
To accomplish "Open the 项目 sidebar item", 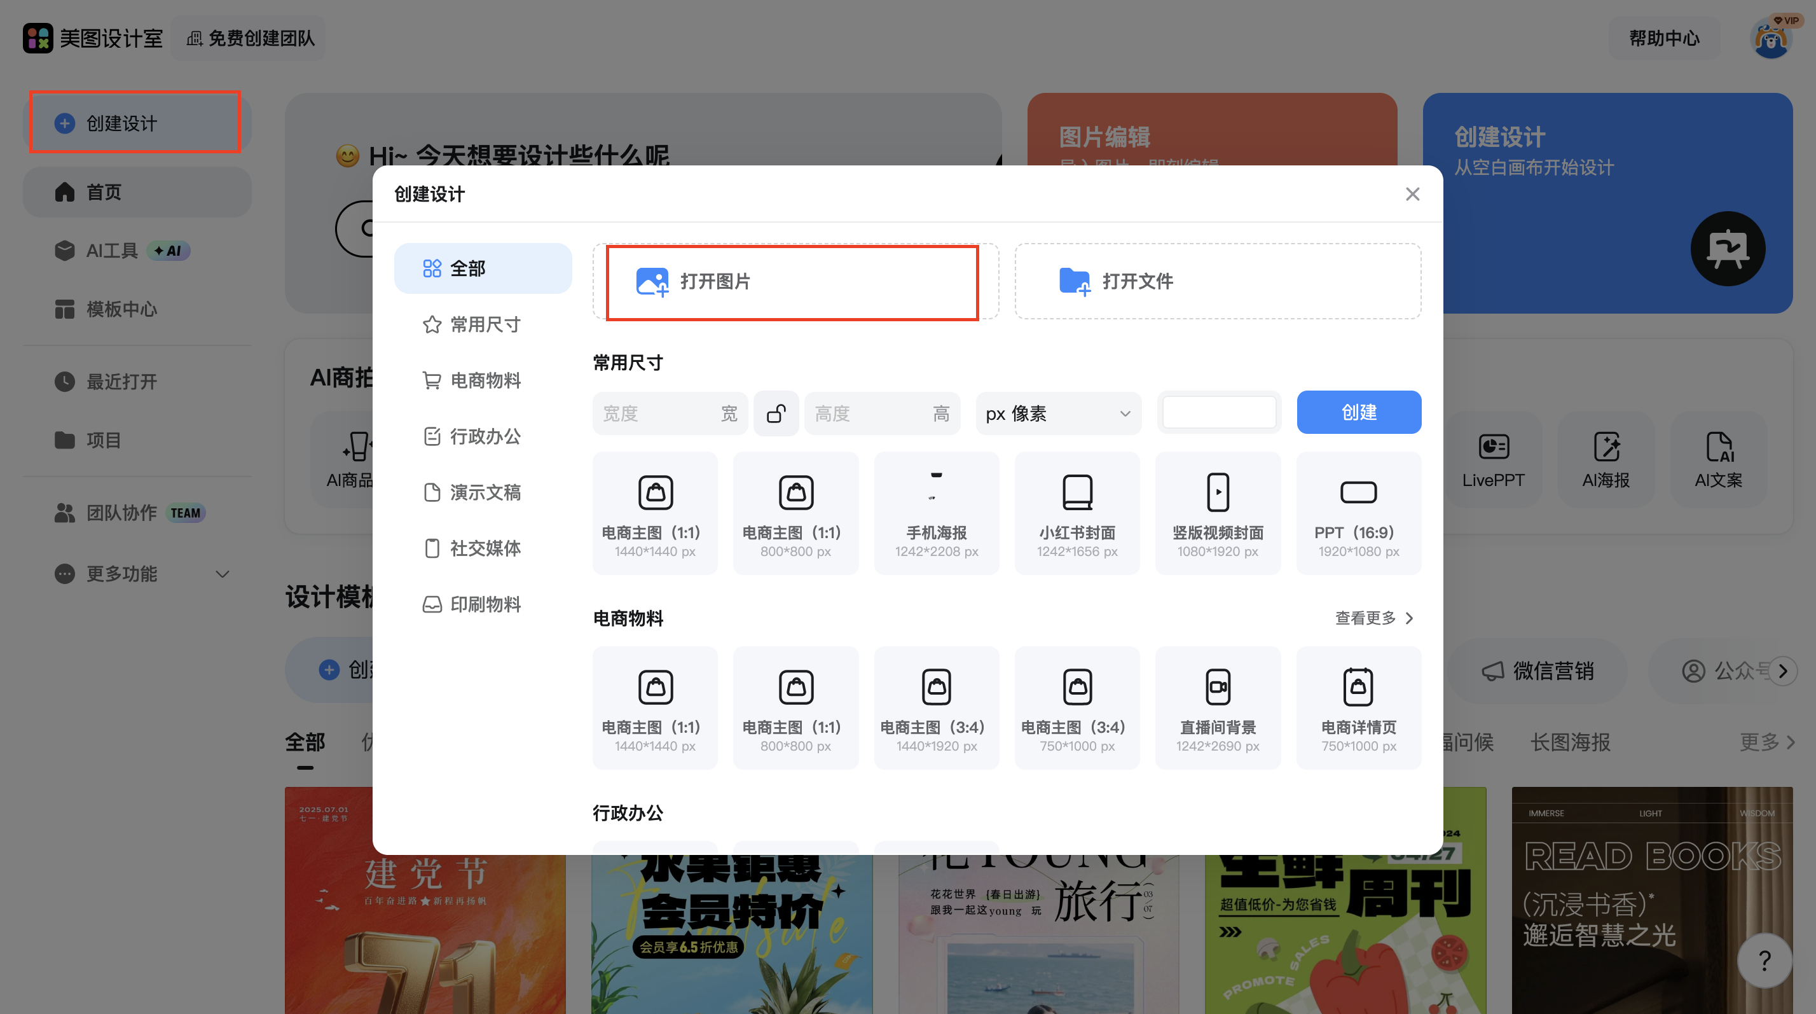I will 103,440.
